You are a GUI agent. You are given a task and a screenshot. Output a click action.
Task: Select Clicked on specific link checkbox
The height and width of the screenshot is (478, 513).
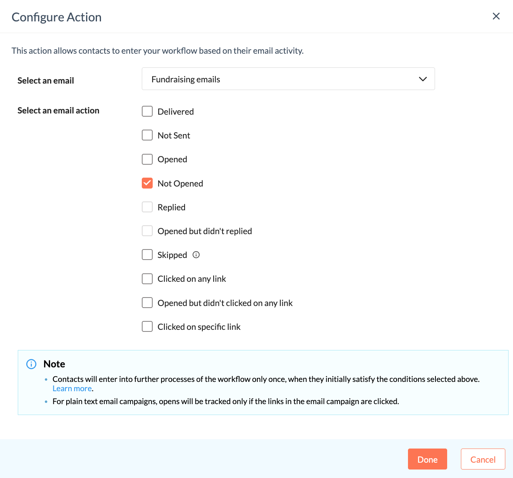coord(147,327)
